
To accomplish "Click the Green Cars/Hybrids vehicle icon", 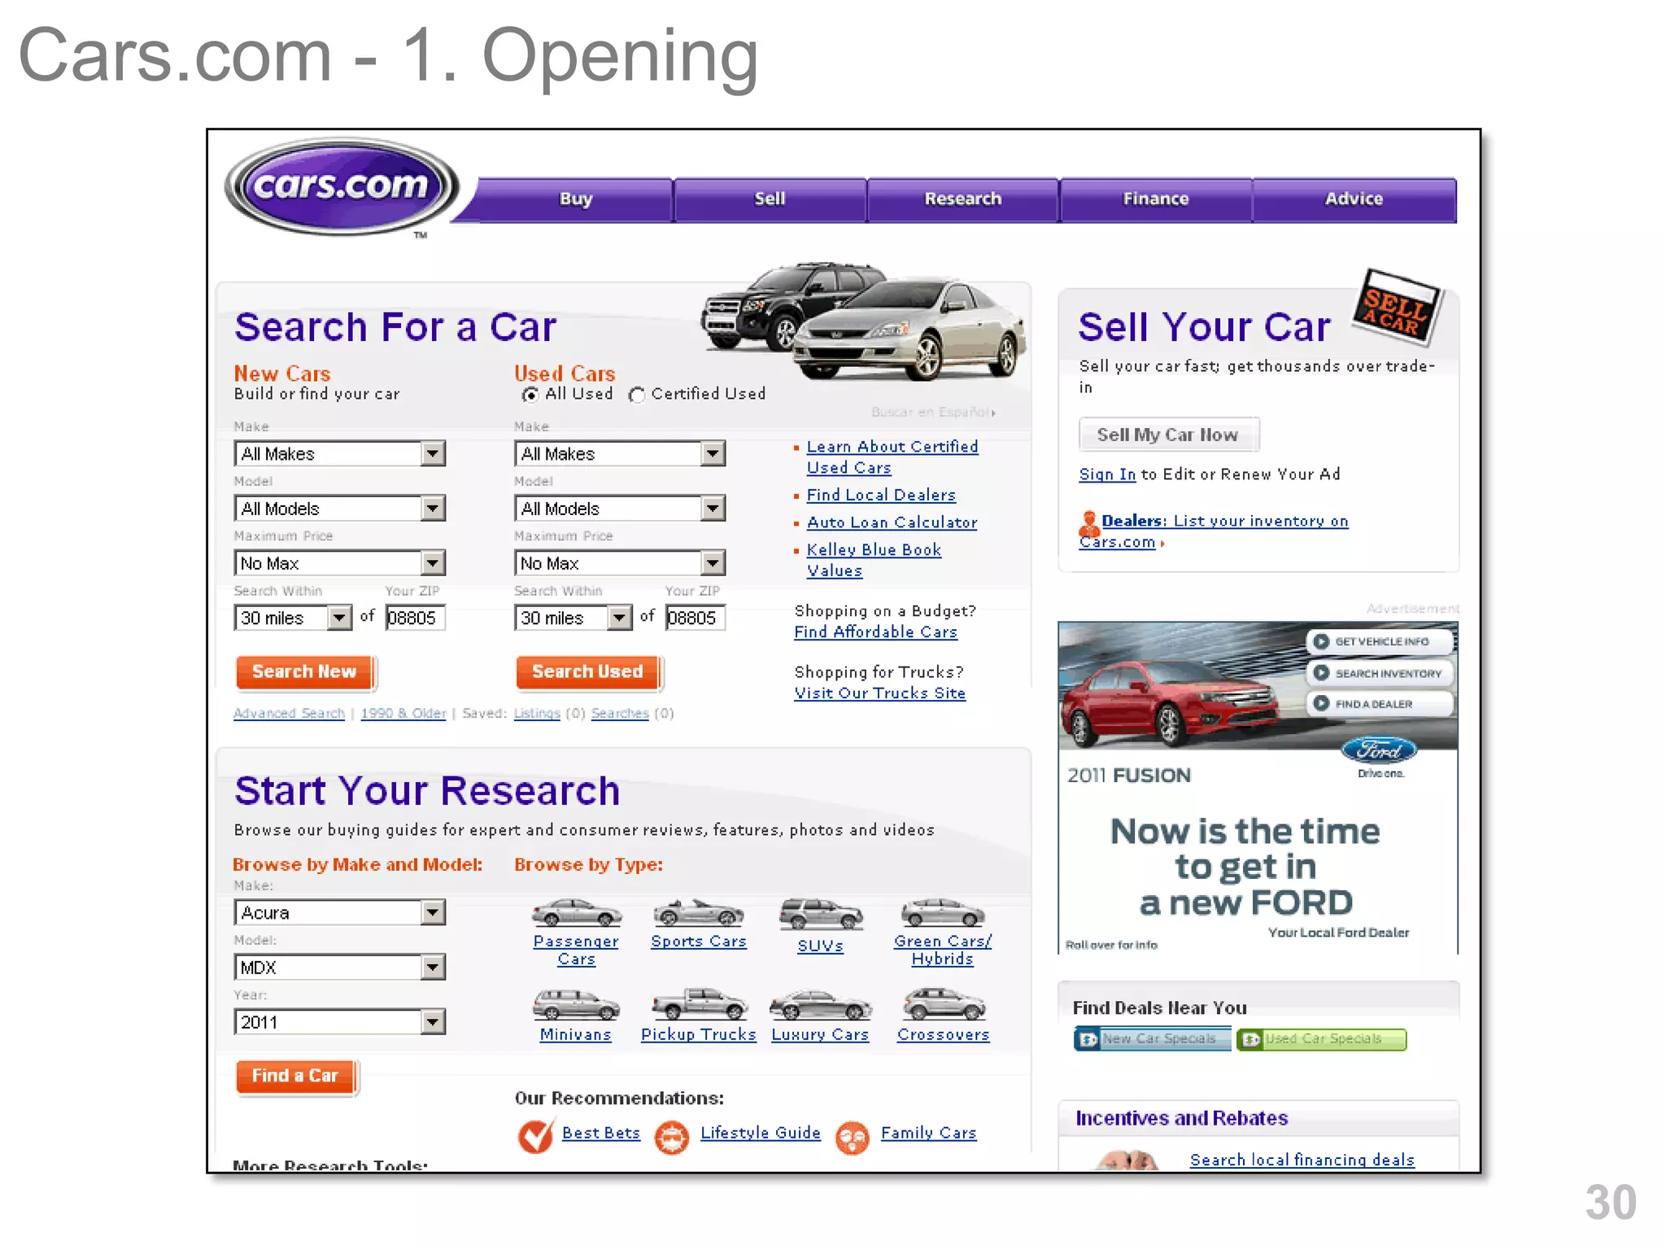I will coord(942,913).
